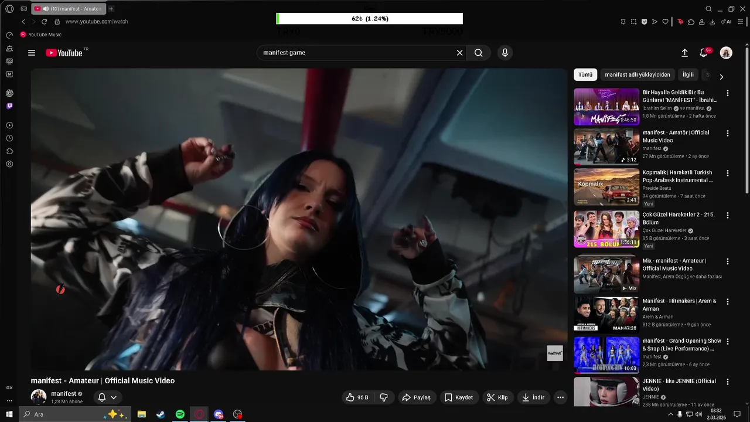Open the 'Kopmalık' video thumbnail
The height and width of the screenshot is (422, 750).
tap(606, 187)
